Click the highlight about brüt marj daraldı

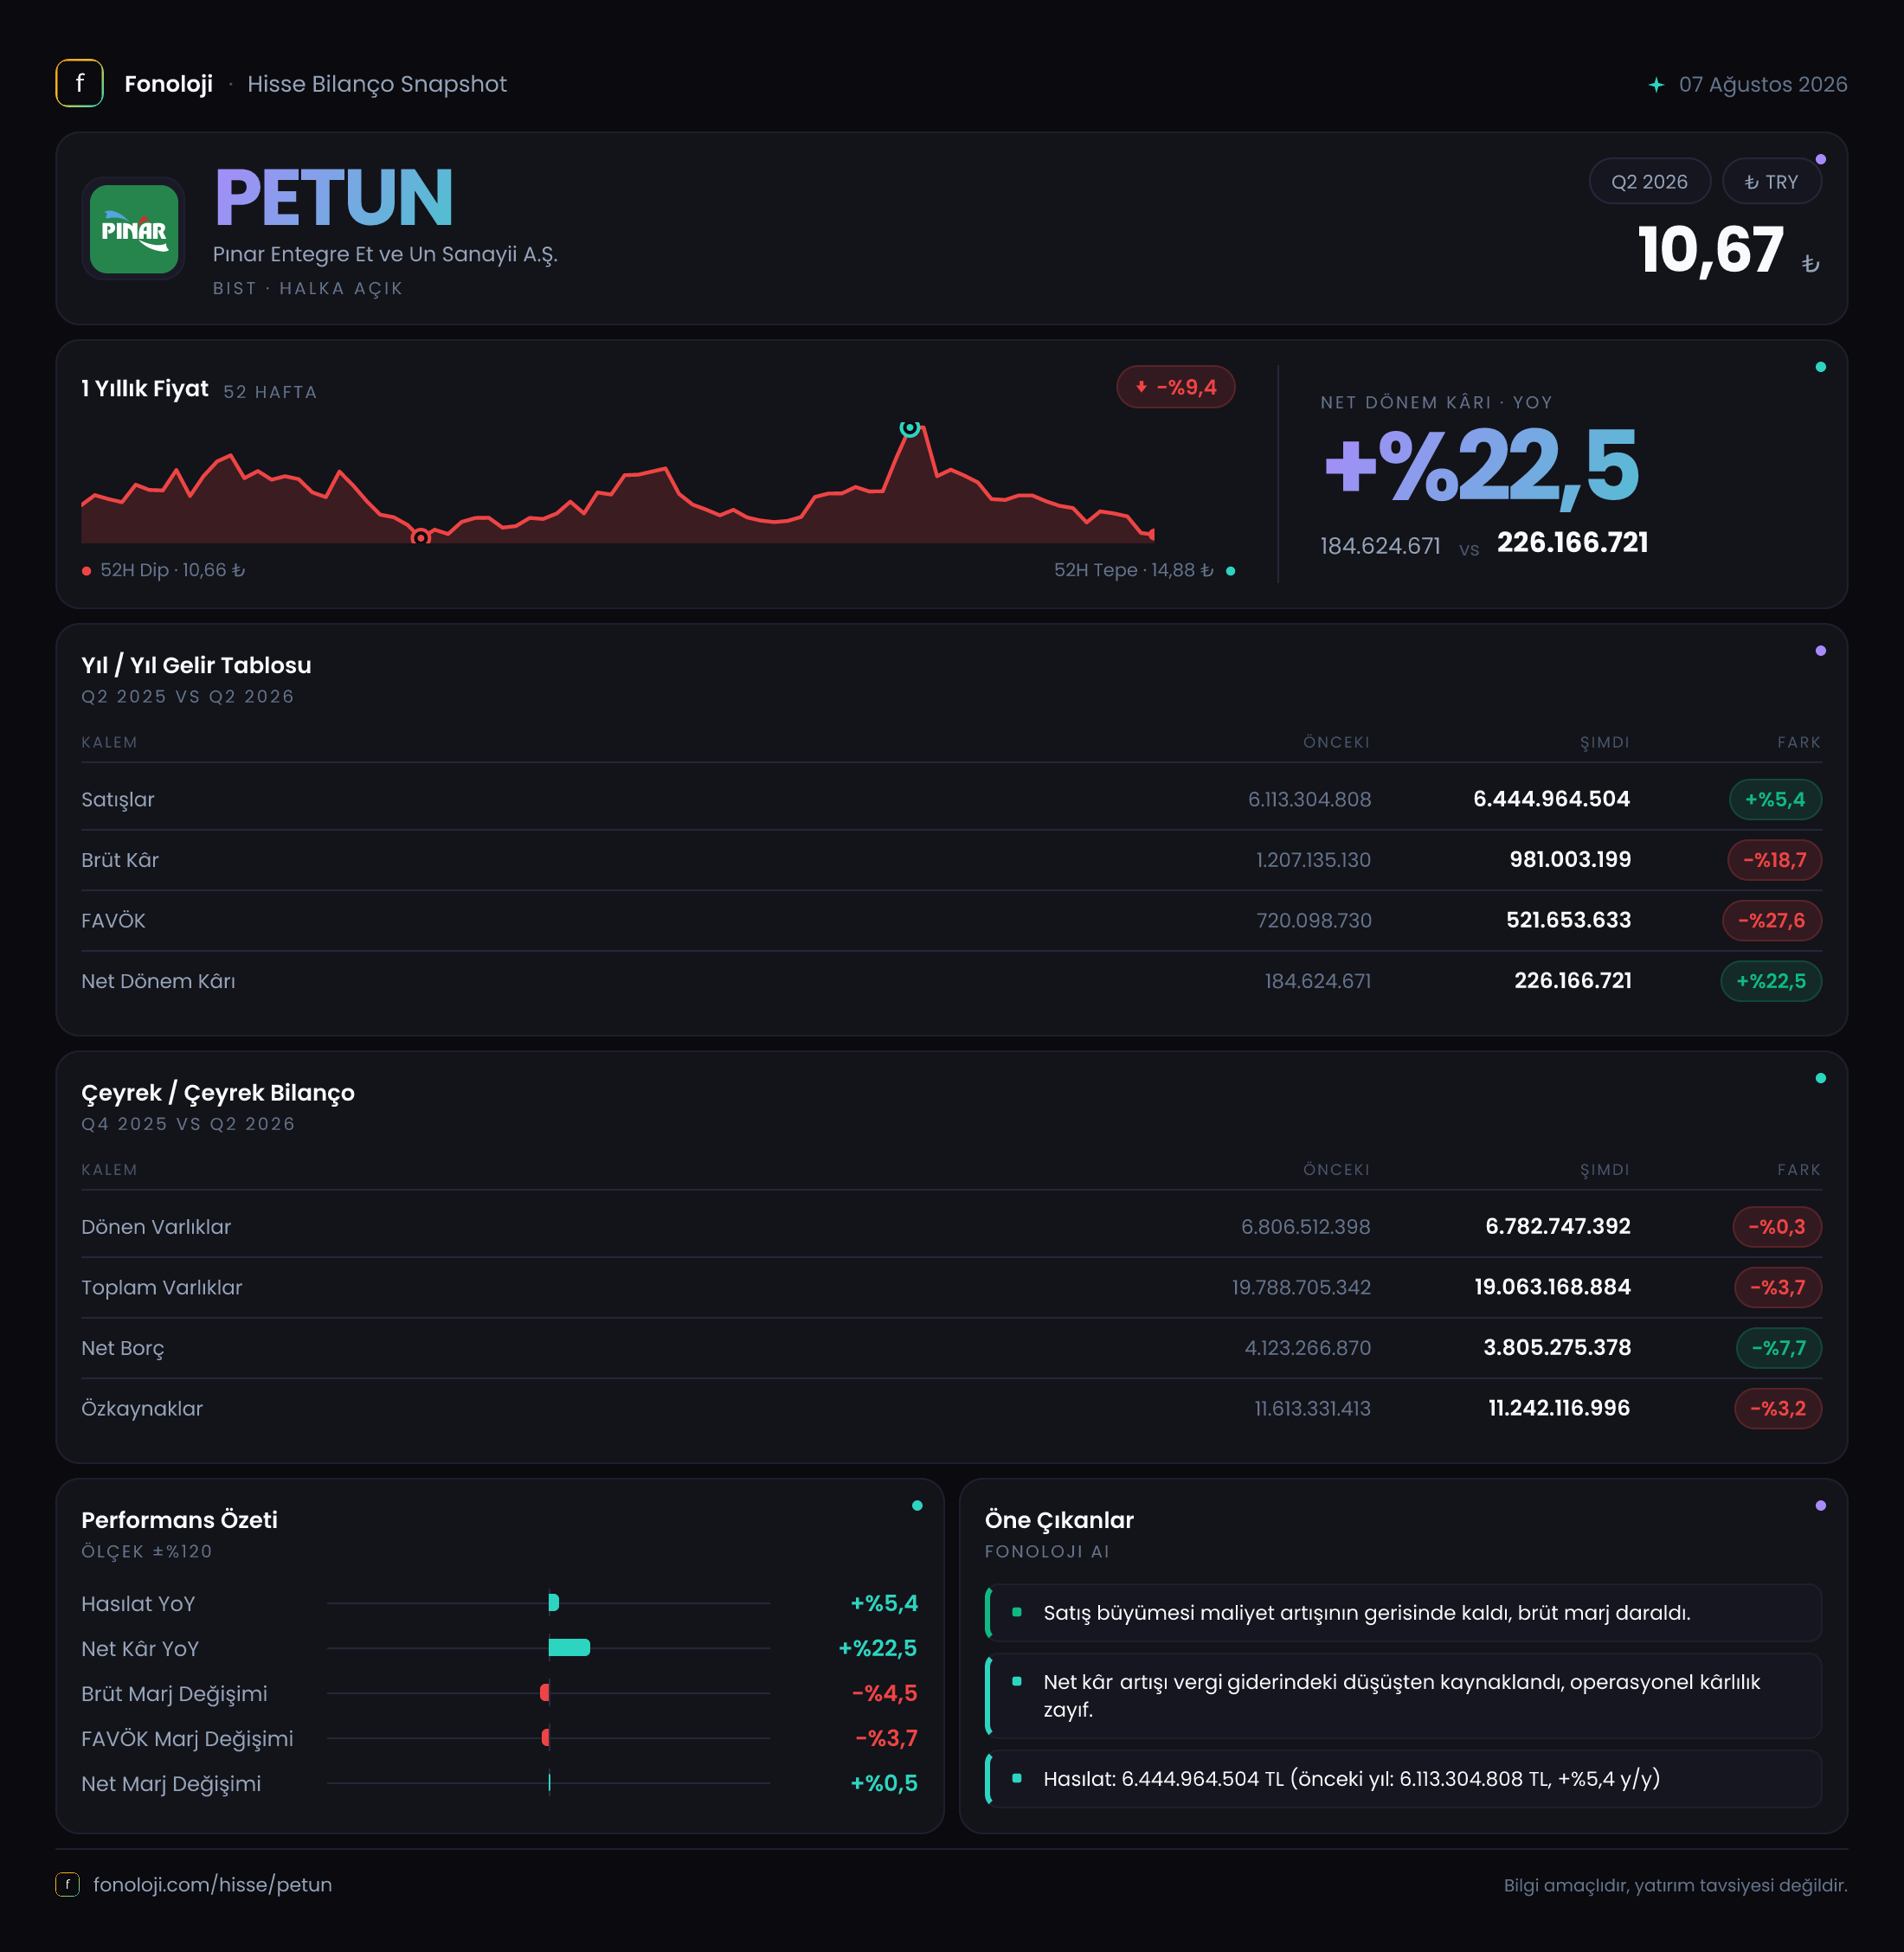[x=1403, y=1613]
